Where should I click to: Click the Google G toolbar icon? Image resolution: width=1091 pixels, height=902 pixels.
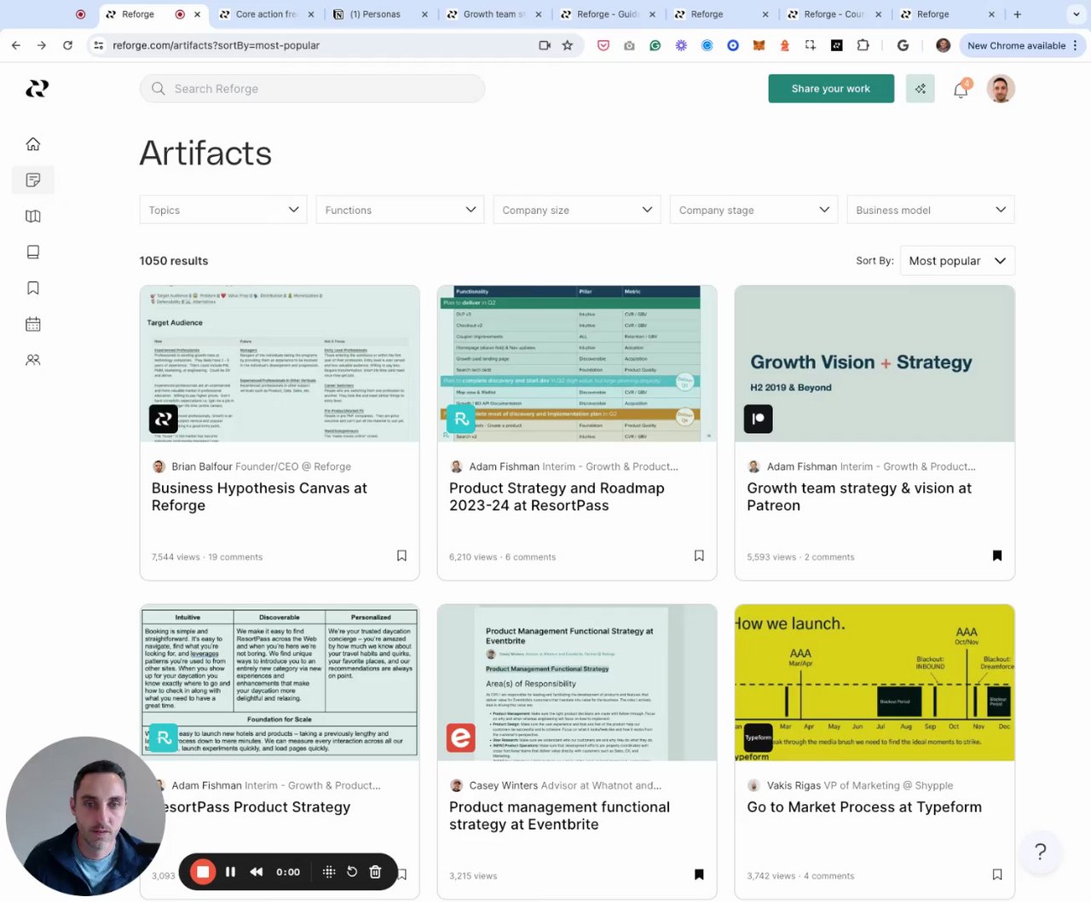pos(903,45)
